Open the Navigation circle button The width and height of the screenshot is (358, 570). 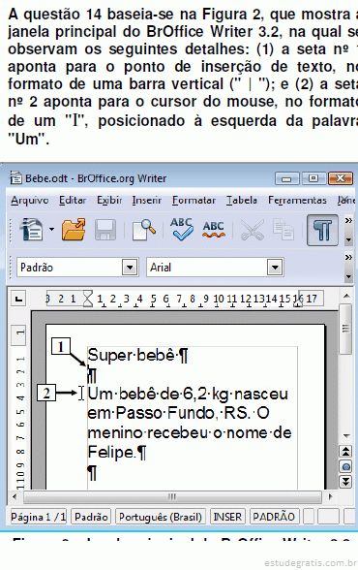pos(346,467)
